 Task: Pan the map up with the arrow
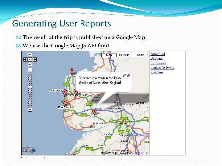click(x=30, y=55)
